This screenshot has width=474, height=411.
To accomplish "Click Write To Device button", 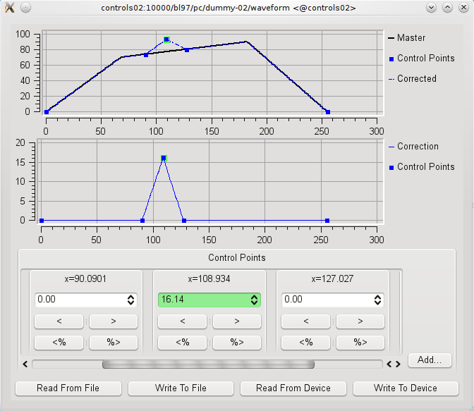I will [405, 388].
